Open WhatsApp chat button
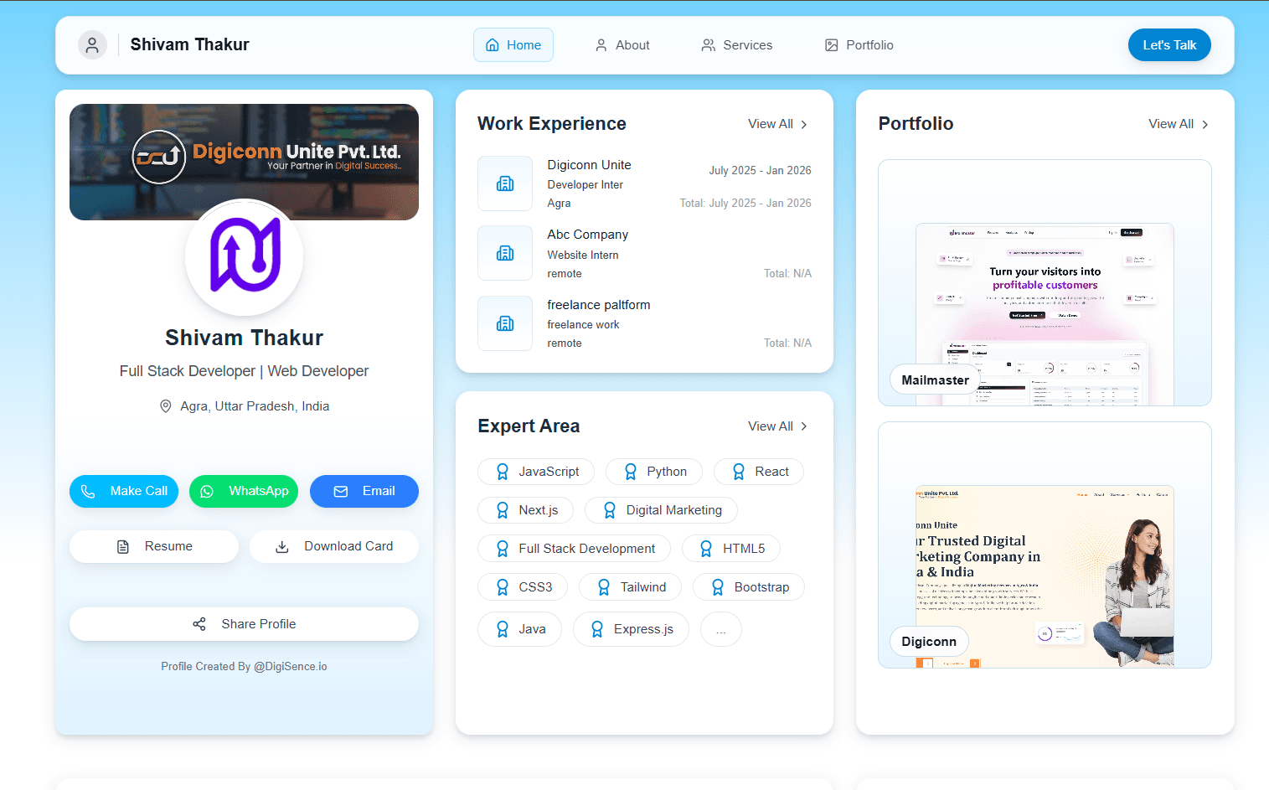 (x=244, y=491)
